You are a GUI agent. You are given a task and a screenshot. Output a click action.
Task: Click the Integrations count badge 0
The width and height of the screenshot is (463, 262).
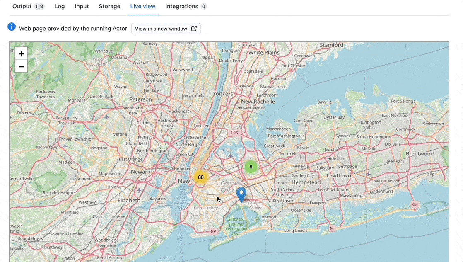(203, 6)
